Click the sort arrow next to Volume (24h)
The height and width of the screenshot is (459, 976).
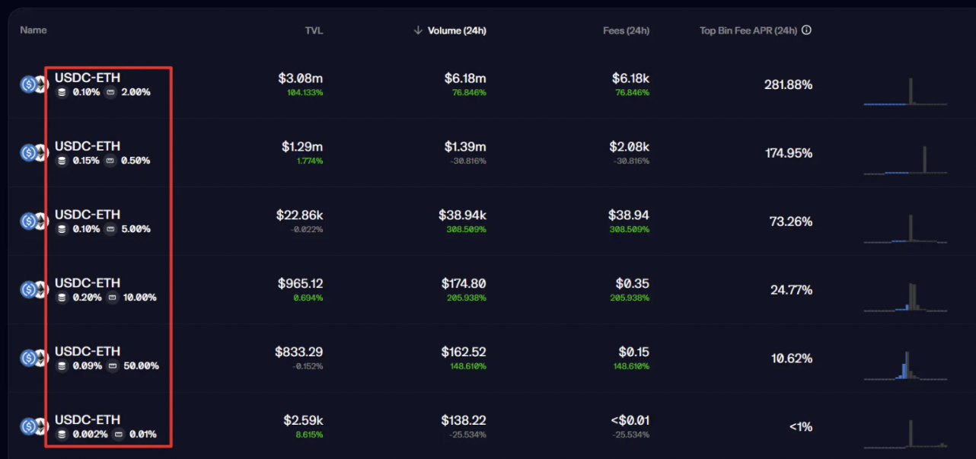pyautogui.click(x=418, y=30)
